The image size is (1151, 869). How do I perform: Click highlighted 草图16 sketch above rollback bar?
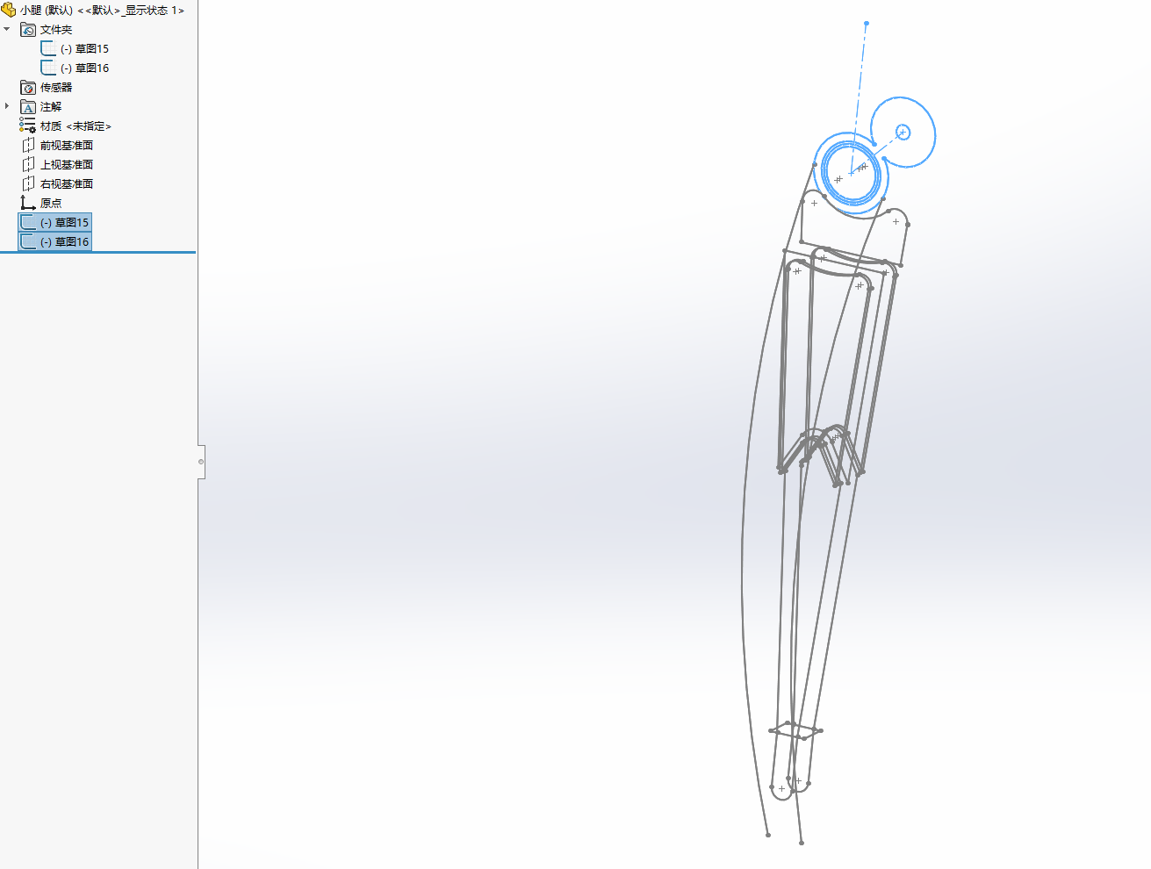[x=54, y=242]
